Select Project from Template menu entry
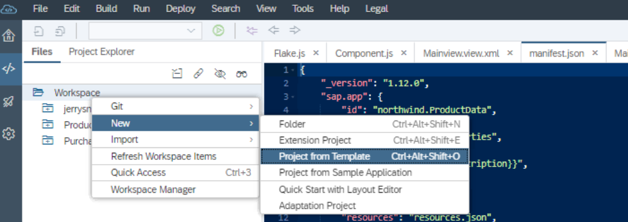The image size is (628, 222). click(x=364, y=156)
